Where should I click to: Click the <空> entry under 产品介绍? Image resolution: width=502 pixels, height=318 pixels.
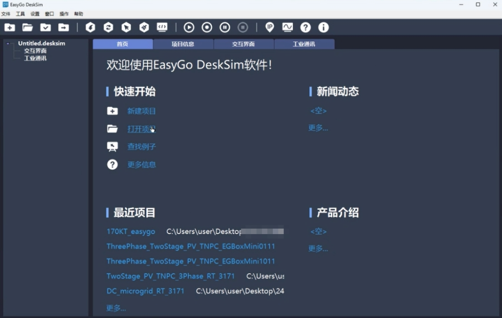tap(318, 231)
